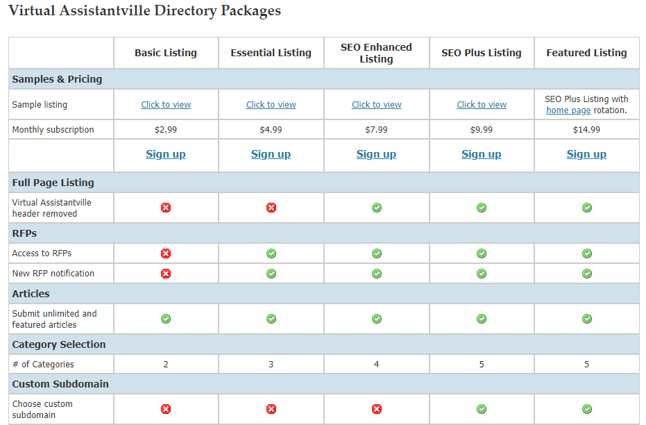
Task: Click the 'Choose custom subdomain' row label
Action: [42, 409]
